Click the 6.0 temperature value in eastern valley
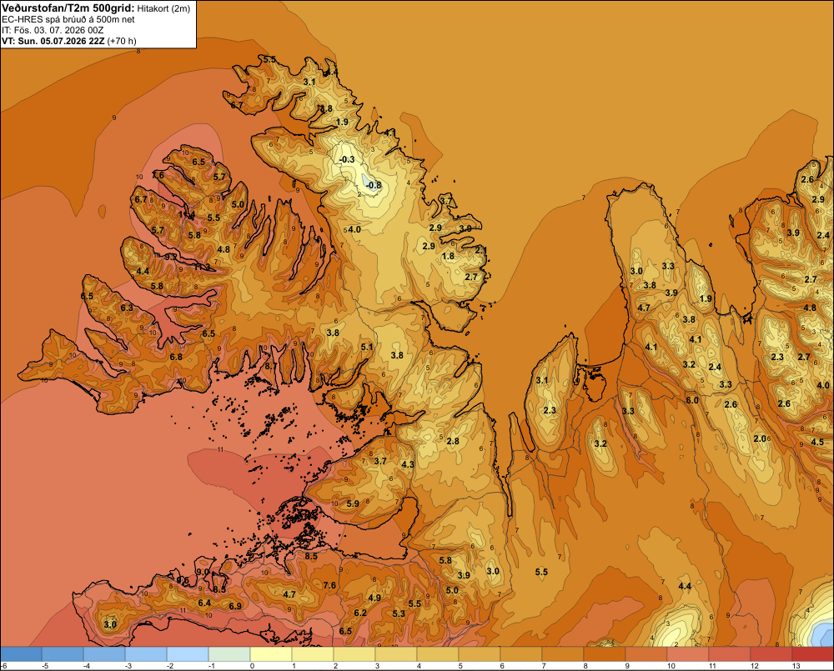Viewport: 834px width, 671px height. [692, 400]
